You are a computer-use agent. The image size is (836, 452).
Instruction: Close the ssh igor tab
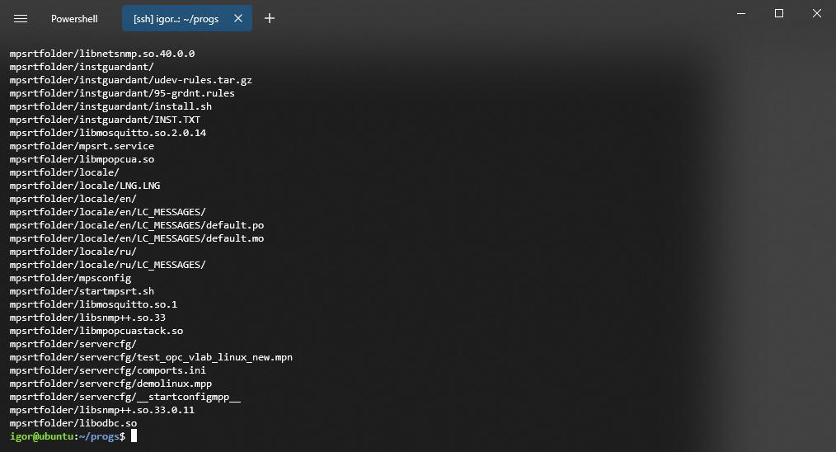tap(238, 19)
